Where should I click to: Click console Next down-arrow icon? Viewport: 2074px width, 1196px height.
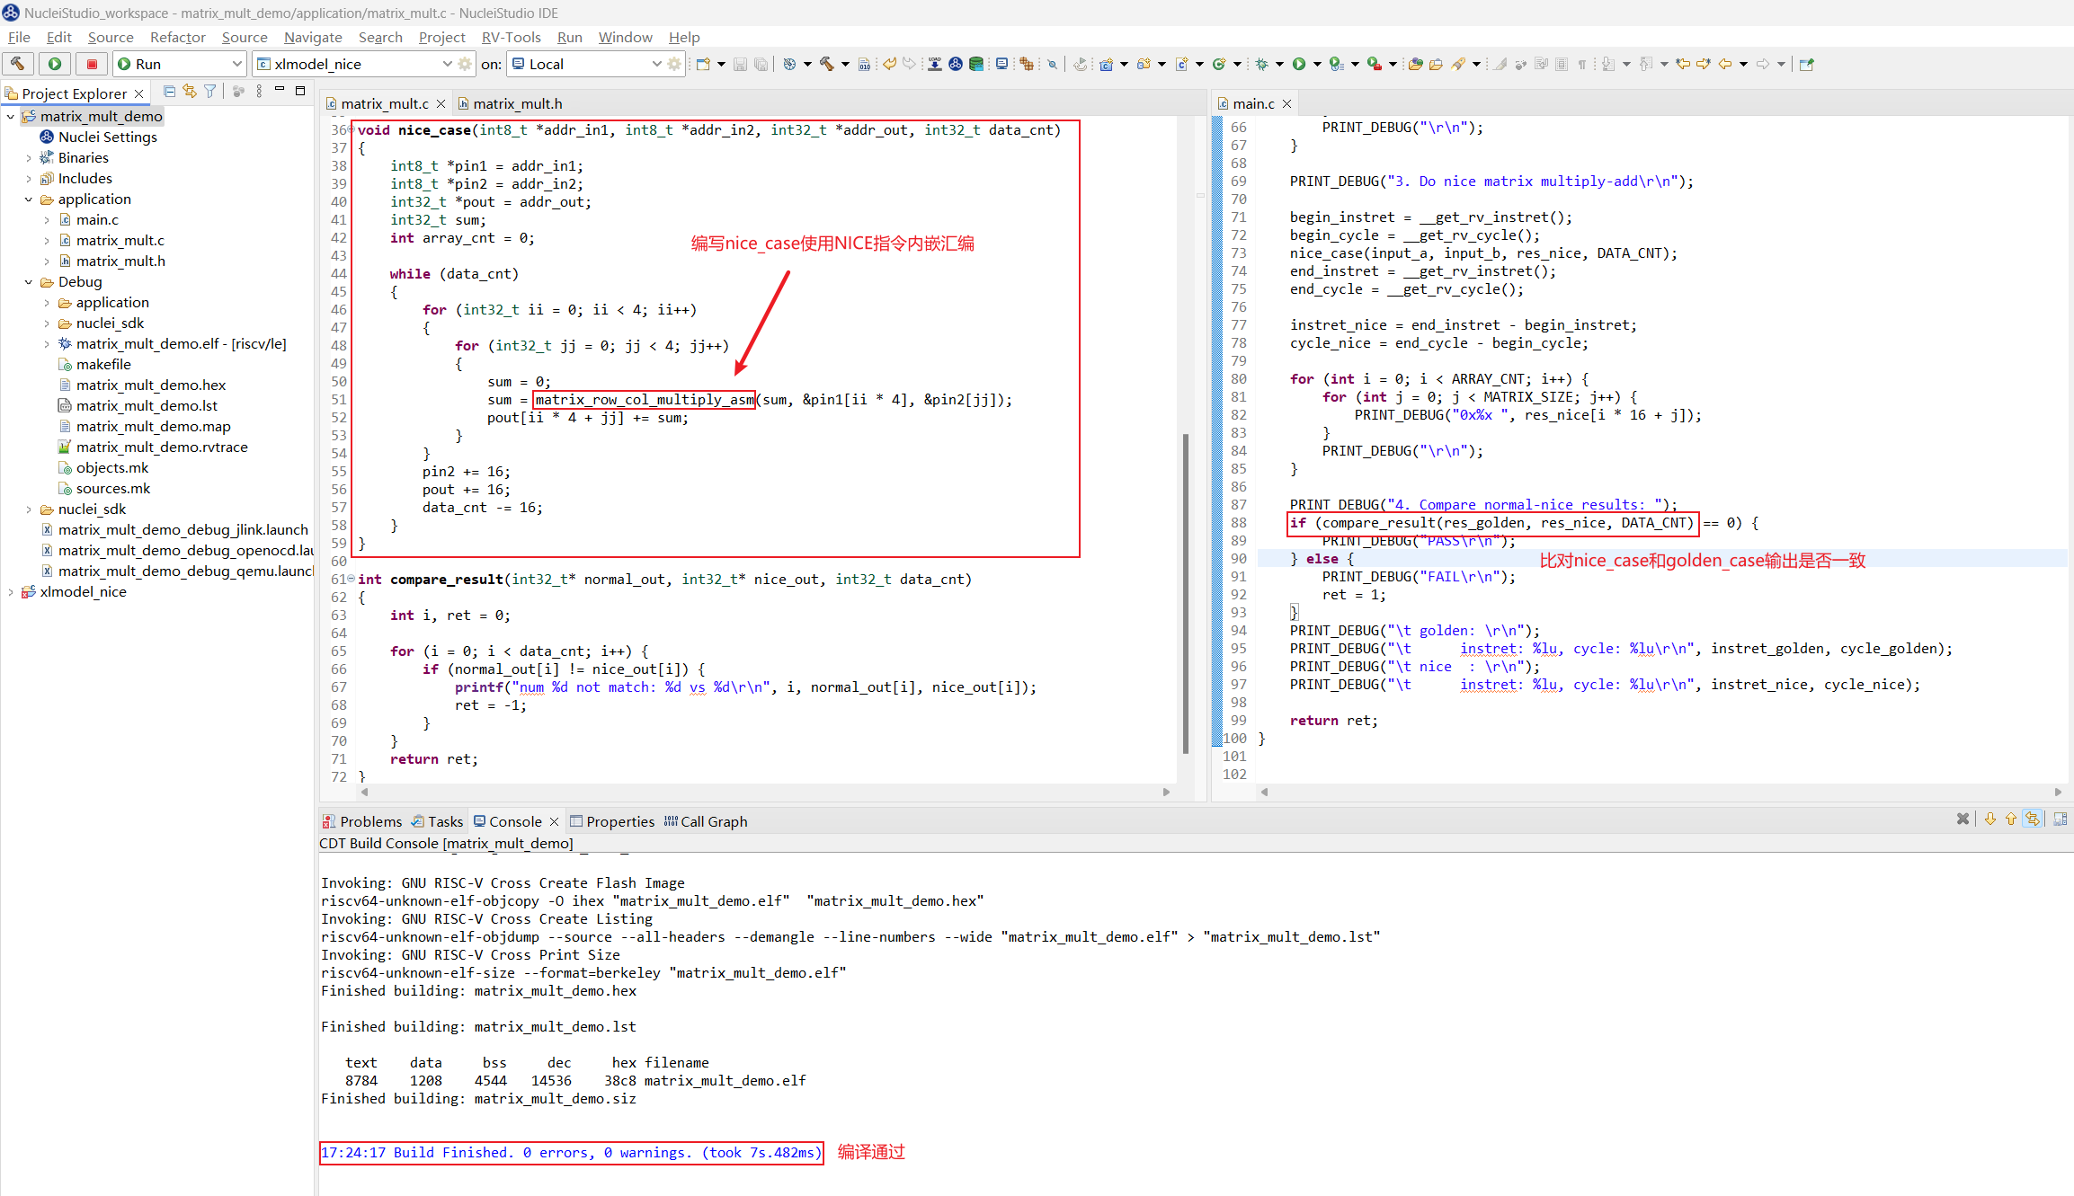[1990, 819]
